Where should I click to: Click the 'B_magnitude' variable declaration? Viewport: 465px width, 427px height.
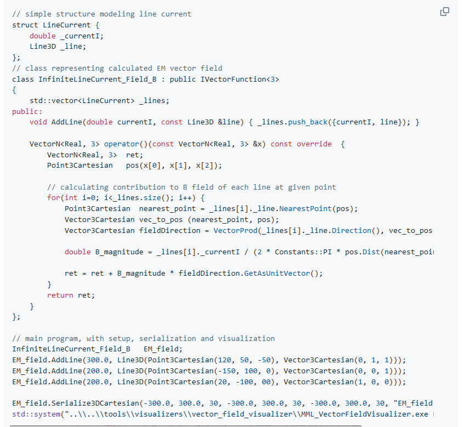pyautogui.click(x=119, y=252)
